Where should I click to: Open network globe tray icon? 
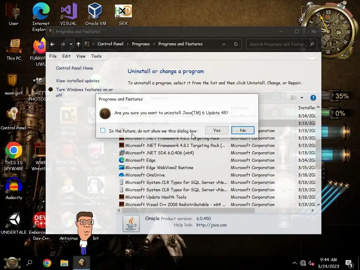point(303,263)
